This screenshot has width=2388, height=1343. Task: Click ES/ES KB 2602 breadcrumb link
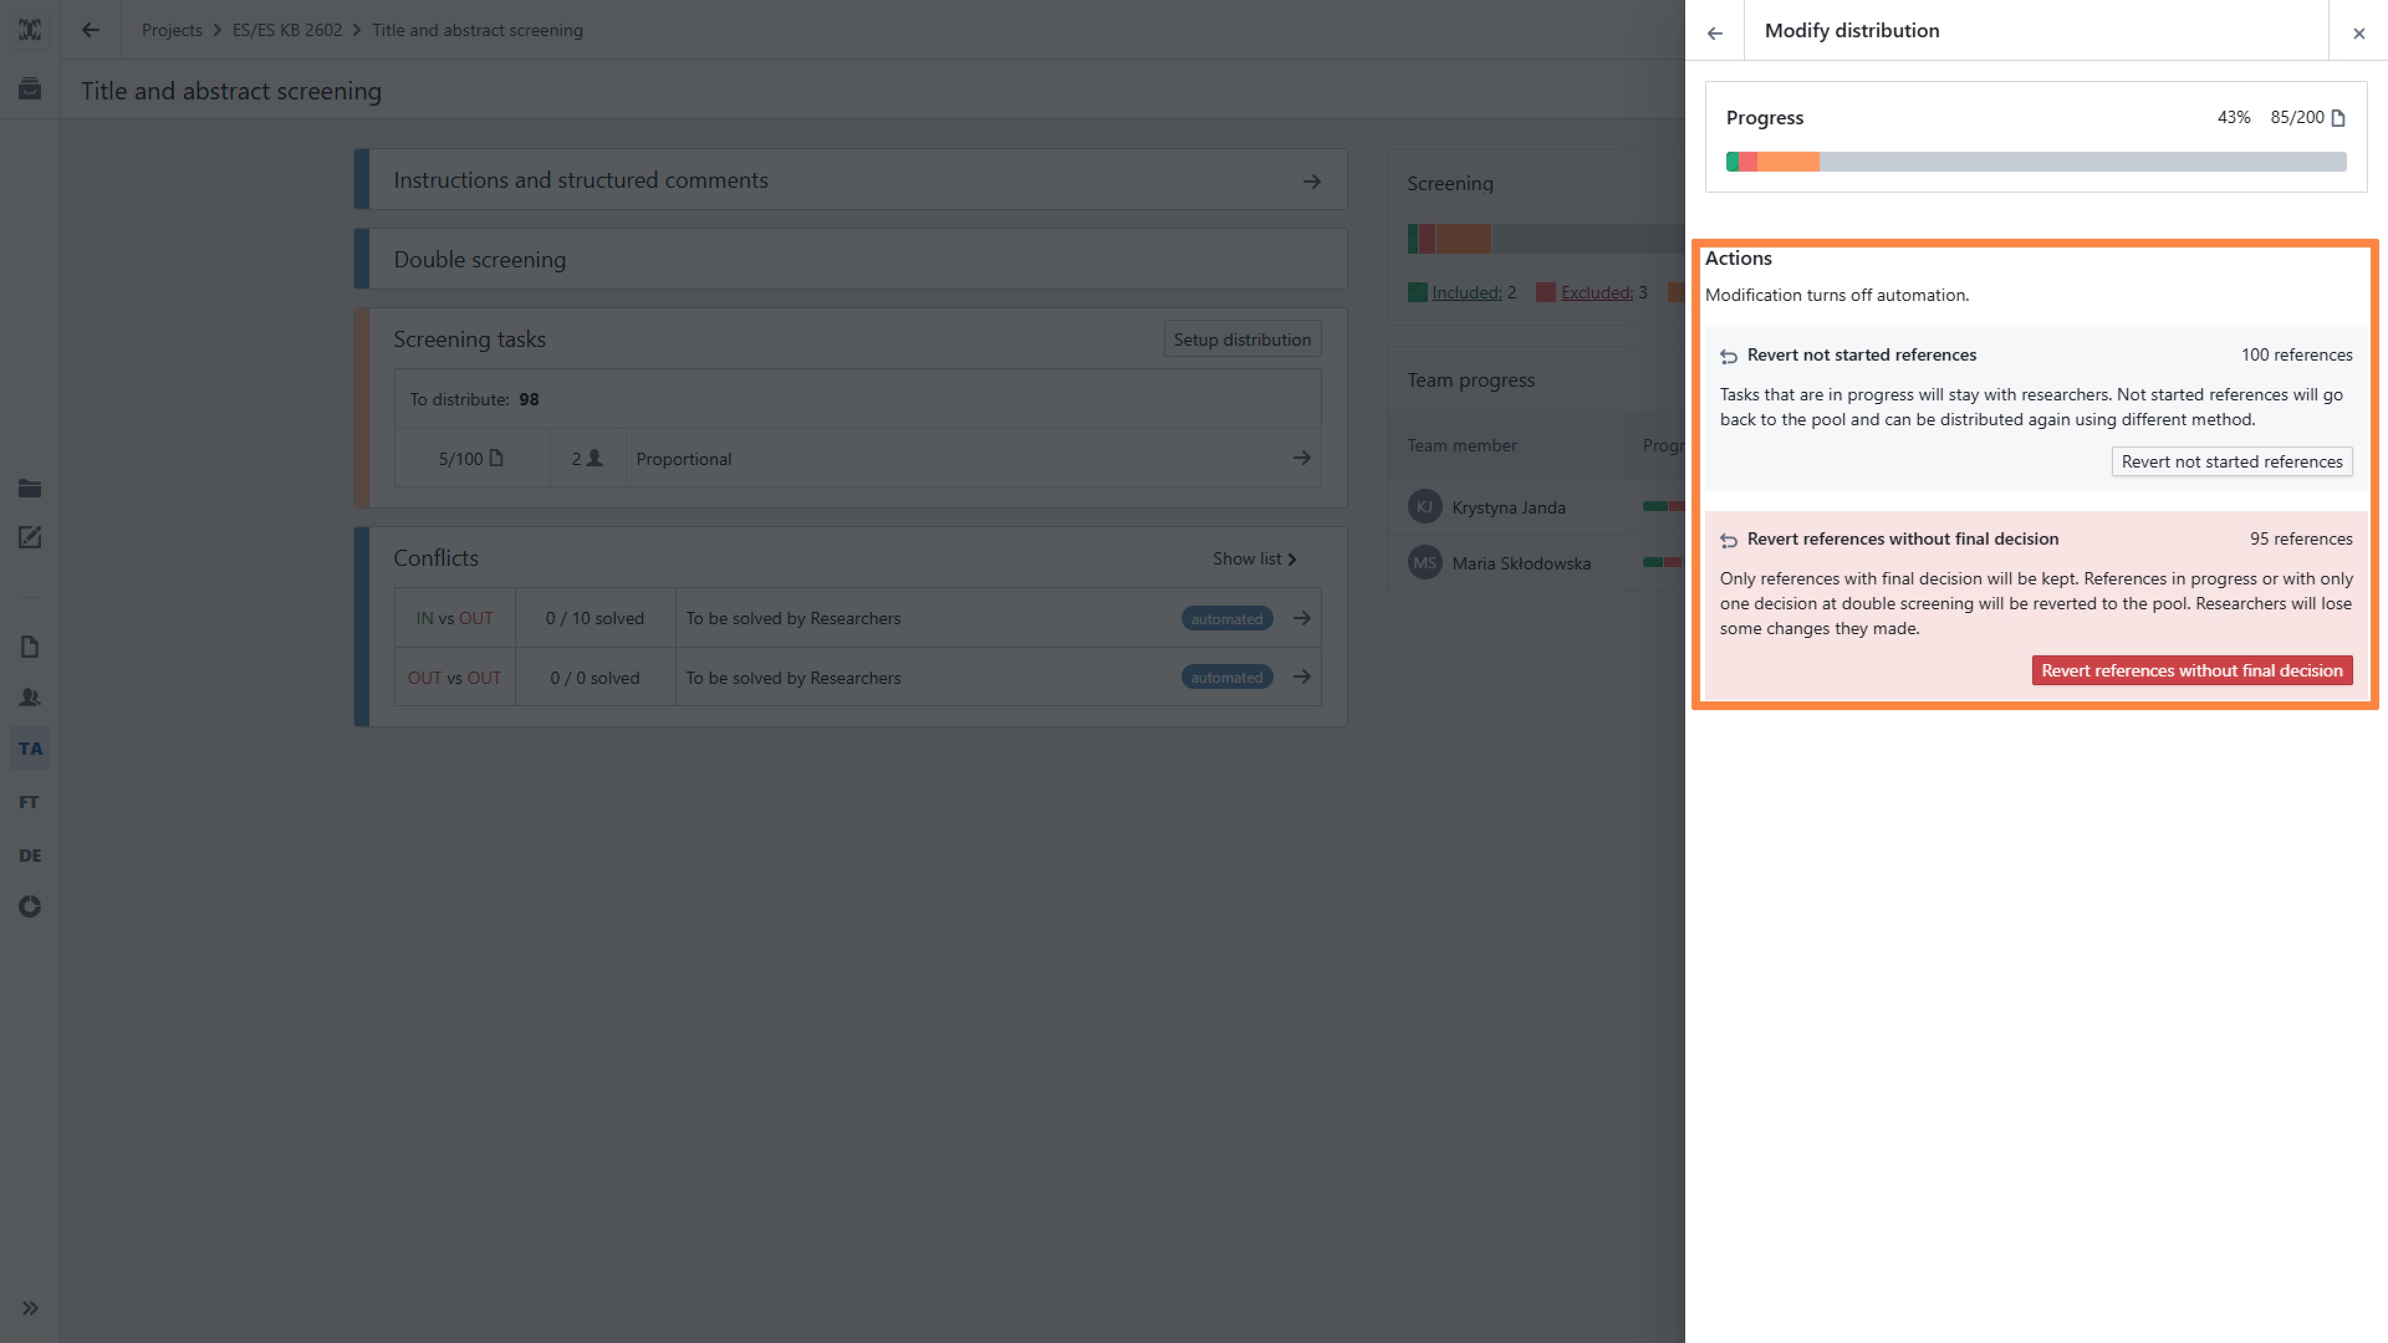click(x=287, y=30)
